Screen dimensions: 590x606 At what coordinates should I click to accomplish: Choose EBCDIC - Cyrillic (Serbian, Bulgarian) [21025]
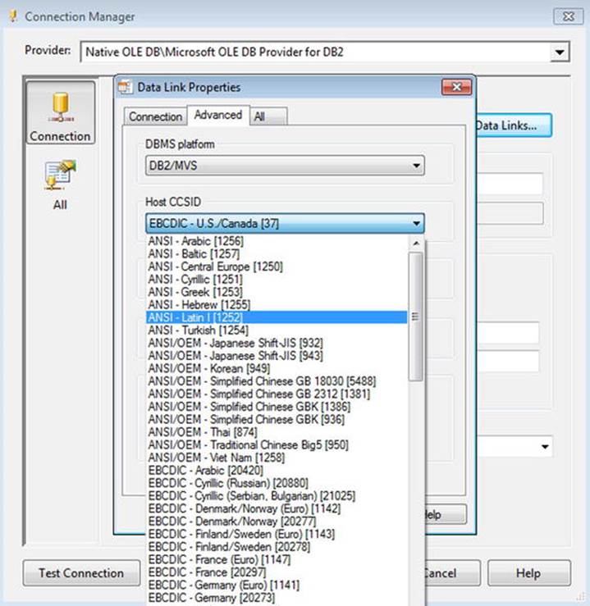pos(277,496)
